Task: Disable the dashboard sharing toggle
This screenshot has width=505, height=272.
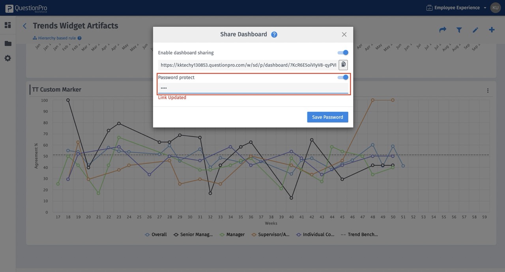Action: click(x=343, y=53)
